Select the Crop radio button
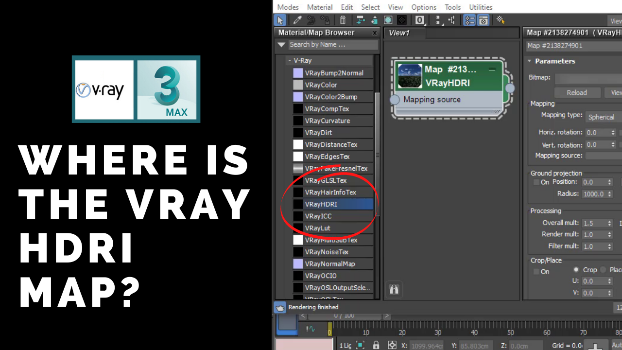This screenshot has width=622, height=350. coord(576,269)
